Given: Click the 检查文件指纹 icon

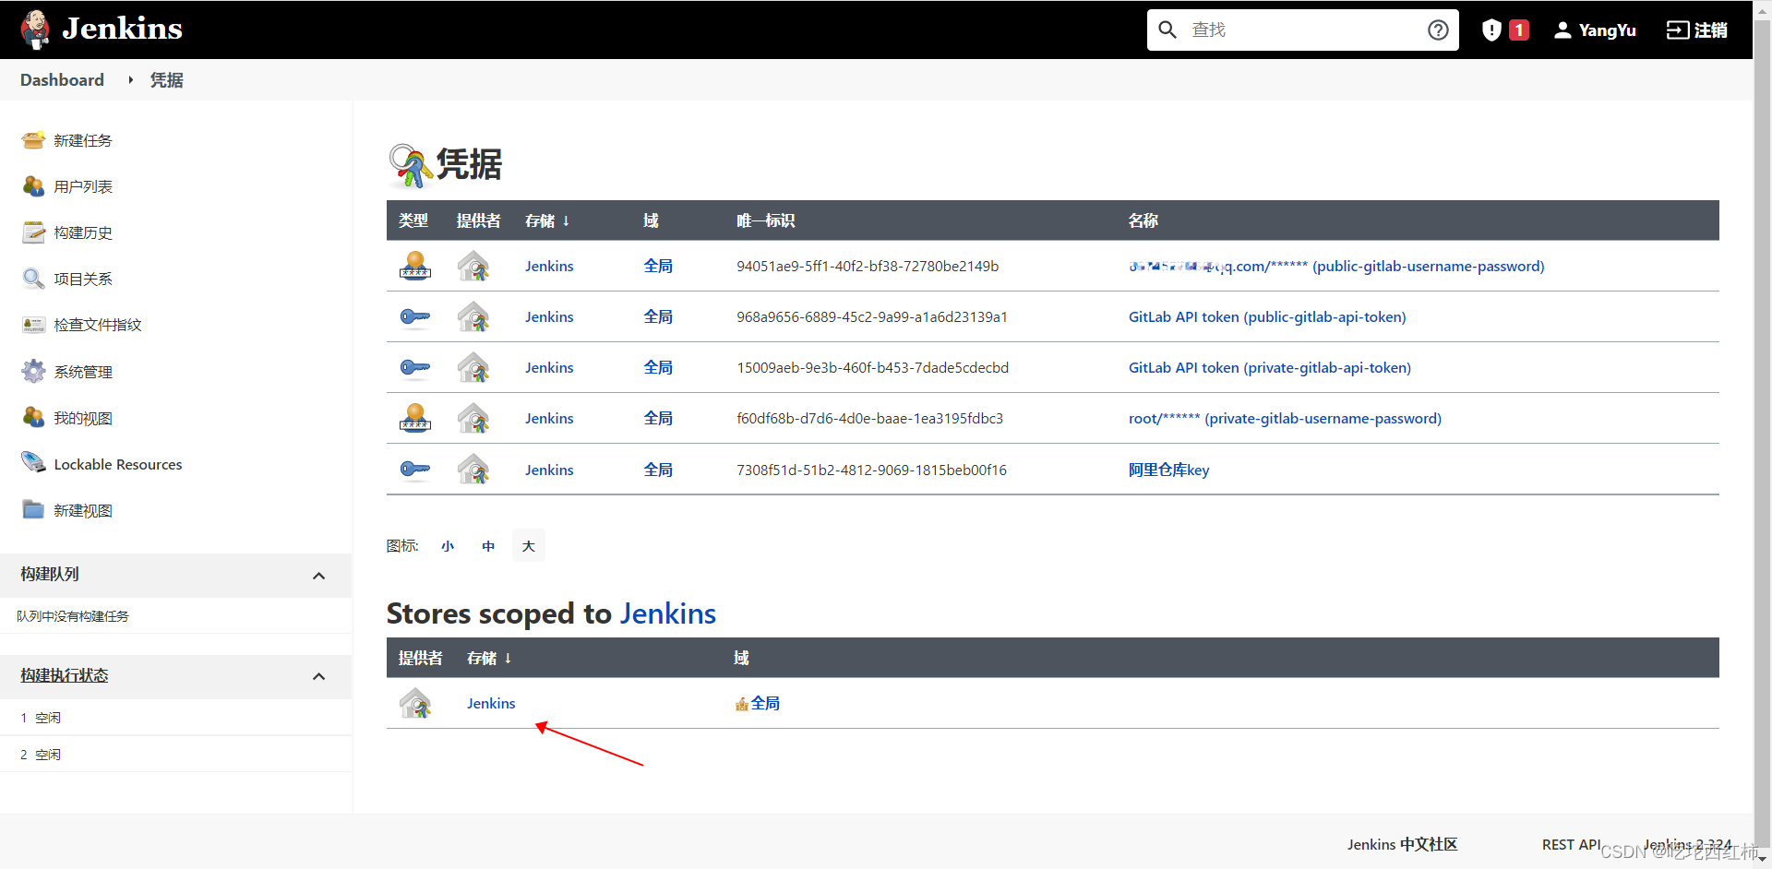Looking at the screenshot, I should pyautogui.click(x=33, y=325).
